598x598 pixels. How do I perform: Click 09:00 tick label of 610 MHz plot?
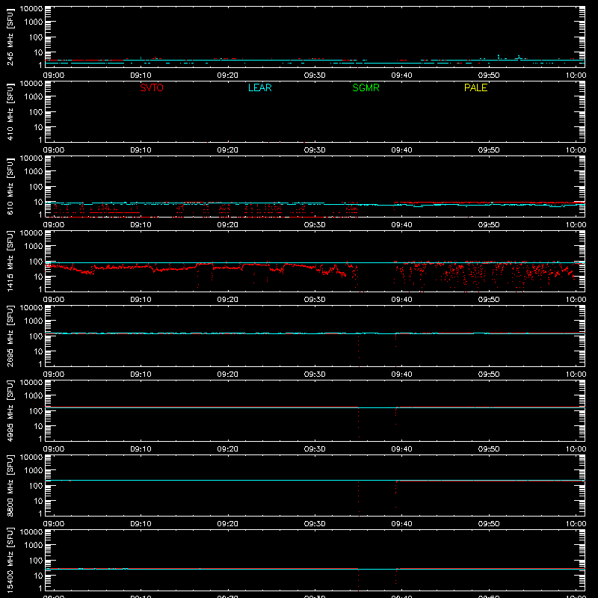(54, 225)
